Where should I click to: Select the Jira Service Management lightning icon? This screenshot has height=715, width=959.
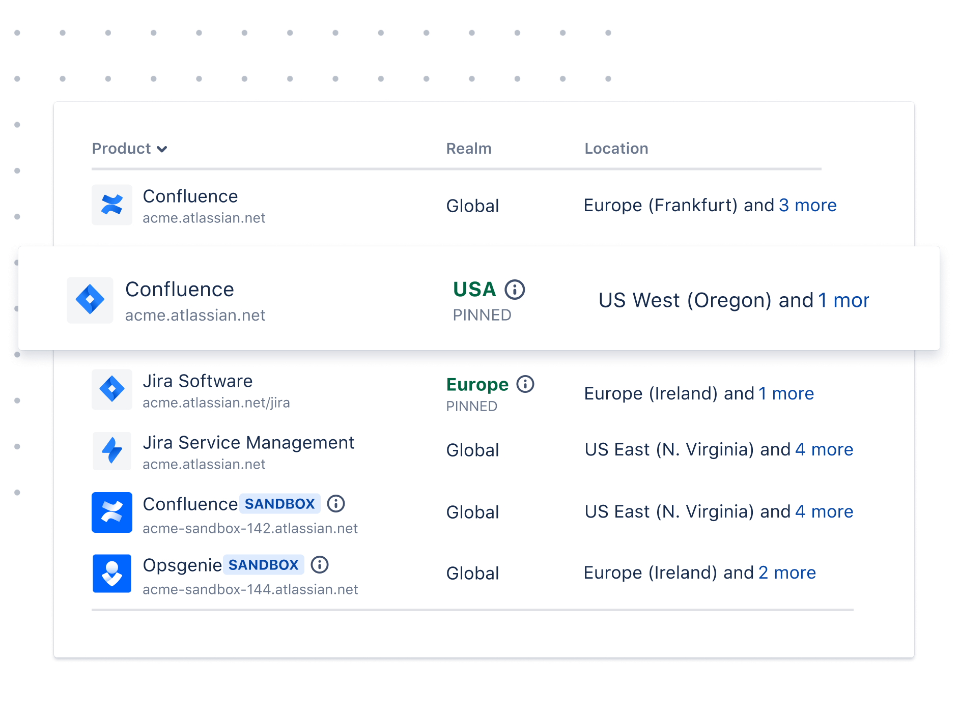[x=111, y=451]
